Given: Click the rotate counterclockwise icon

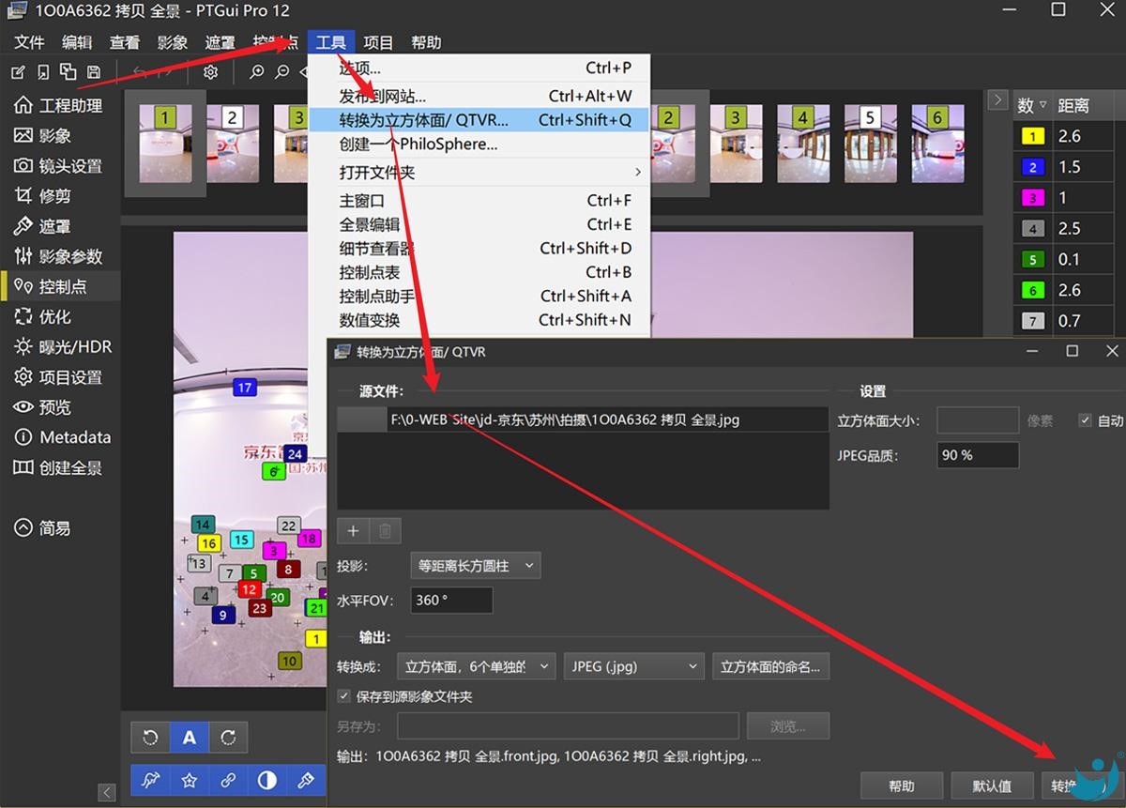Looking at the screenshot, I should pyautogui.click(x=150, y=738).
